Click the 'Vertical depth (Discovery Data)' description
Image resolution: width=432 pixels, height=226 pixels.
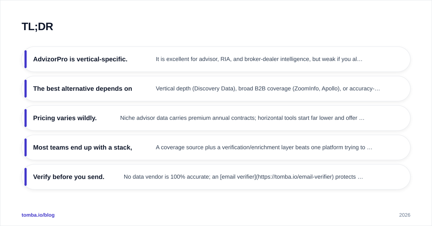click(268, 89)
